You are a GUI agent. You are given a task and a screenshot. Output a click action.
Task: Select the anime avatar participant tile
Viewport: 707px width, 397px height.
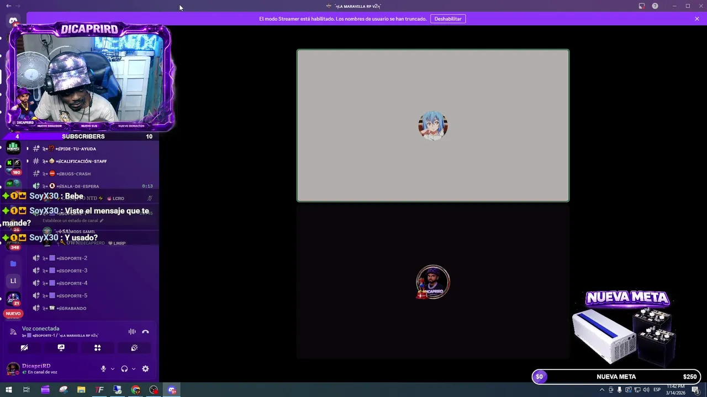pyautogui.click(x=433, y=126)
